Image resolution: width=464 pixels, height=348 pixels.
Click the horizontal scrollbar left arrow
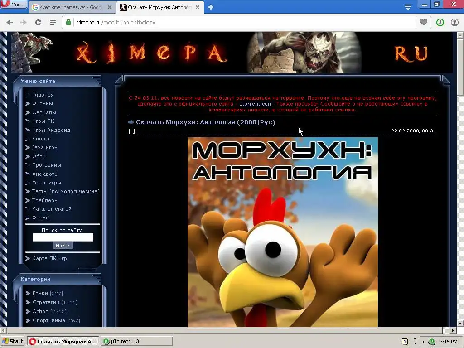[3, 330]
